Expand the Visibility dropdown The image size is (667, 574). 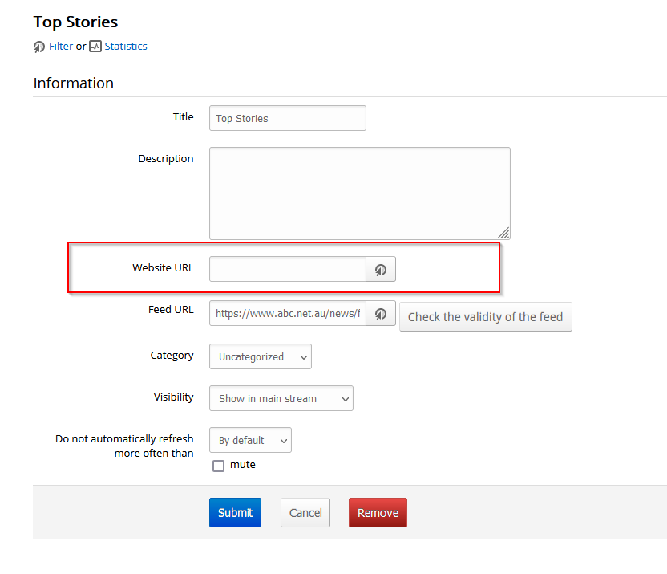(x=281, y=399)
